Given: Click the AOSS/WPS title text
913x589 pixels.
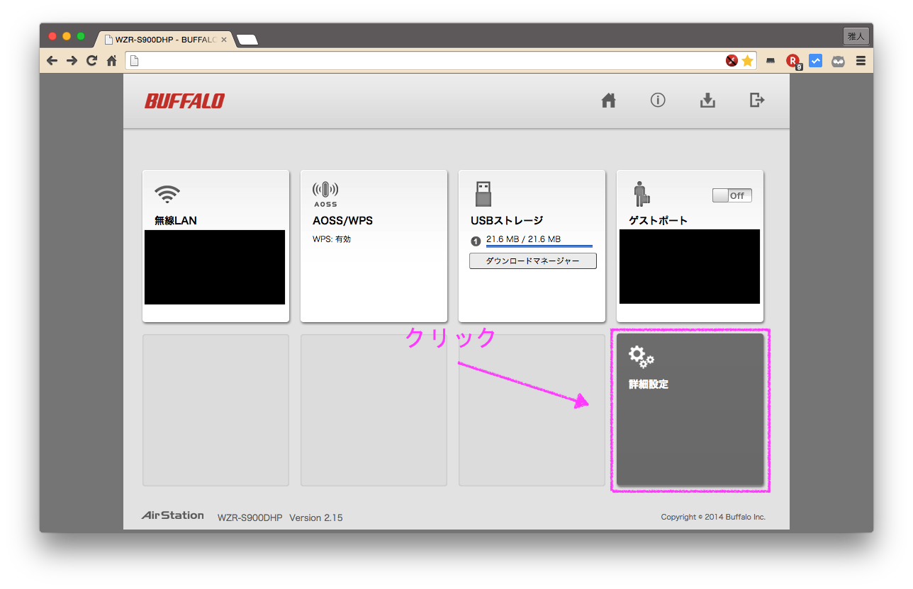Looking at the screenshot, I should pyautogui.click(x=342, y=220).
